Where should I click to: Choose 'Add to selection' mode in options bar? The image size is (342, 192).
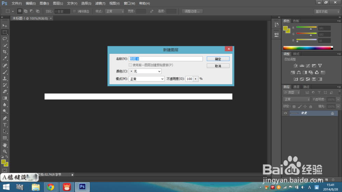point(26,11)
